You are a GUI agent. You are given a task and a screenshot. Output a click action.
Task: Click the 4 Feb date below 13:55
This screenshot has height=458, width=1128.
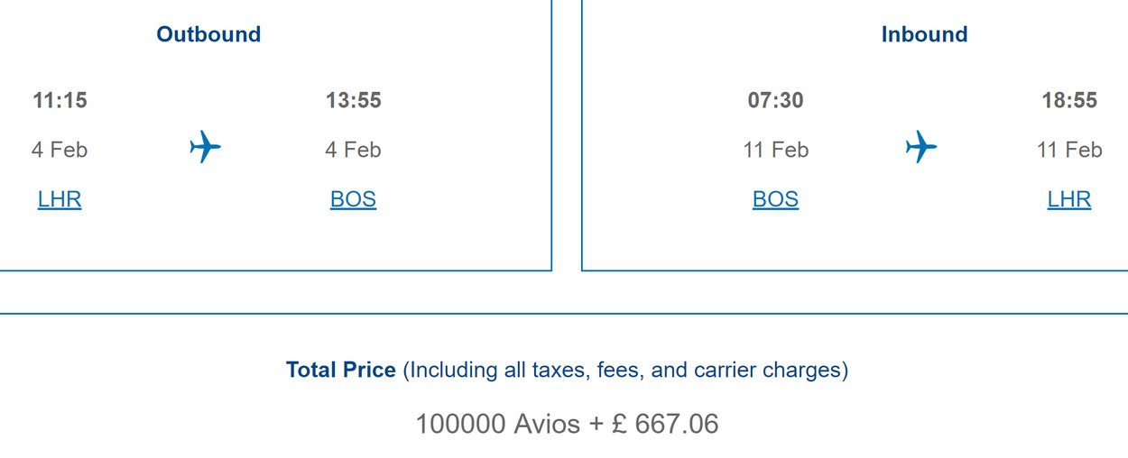click(353, 150)
